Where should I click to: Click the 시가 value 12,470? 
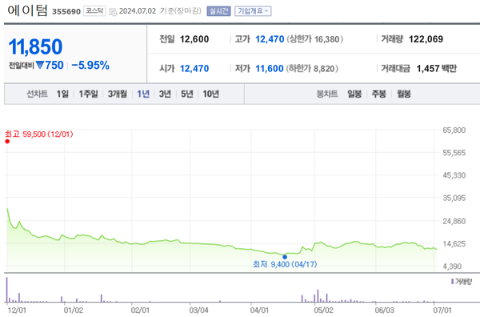[194, 68]
